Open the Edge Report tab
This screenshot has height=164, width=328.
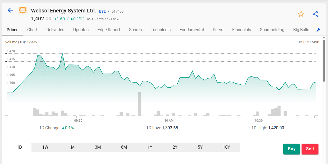[109, 30]
